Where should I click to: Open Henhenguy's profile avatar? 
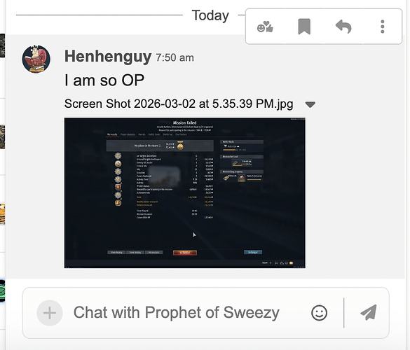[36, 59]
